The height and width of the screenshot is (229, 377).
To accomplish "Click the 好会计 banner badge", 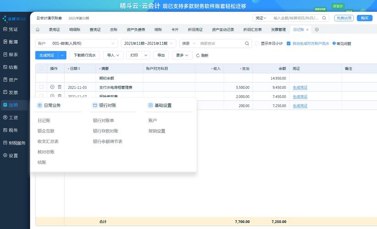I will click(338, 6).
